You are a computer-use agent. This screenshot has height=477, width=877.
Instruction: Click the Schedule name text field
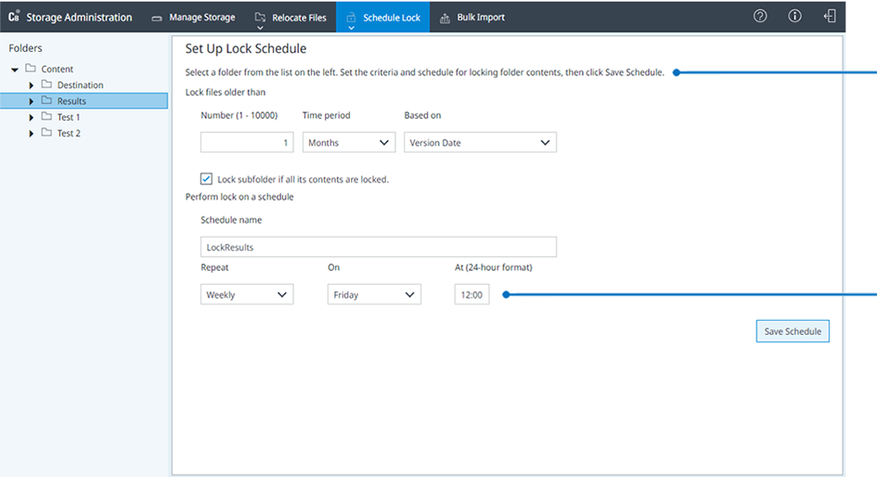378,248
